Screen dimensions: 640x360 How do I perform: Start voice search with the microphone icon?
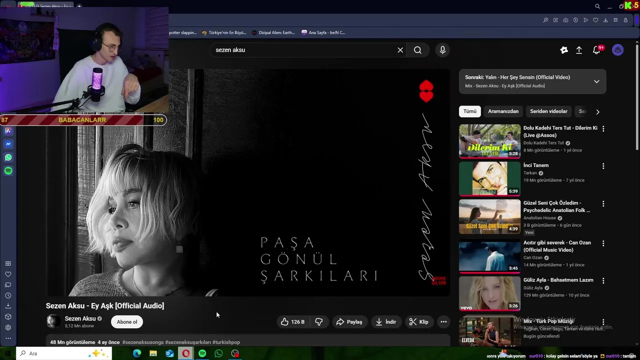(x=442, y=50)
